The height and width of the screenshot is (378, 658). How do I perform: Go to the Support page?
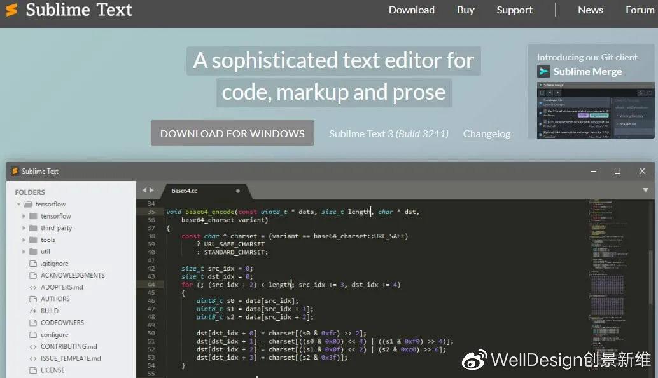514,10
